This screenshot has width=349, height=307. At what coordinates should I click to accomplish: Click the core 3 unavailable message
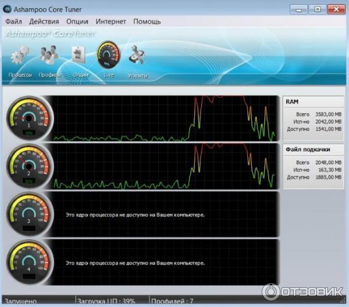coord(135,215)
